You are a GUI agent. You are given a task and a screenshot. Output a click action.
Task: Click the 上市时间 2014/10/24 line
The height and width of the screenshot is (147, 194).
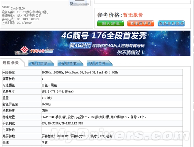pyautogui.click(x=17, y=23)
